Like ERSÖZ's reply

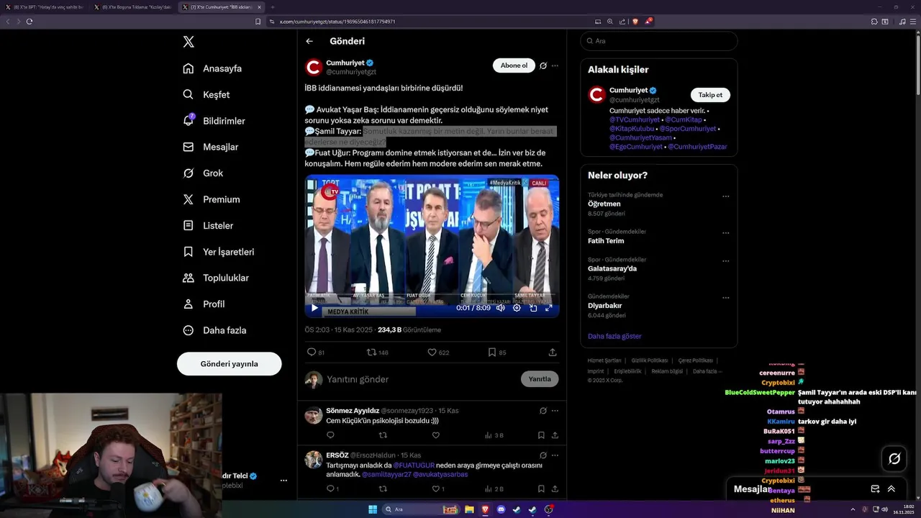[437, 489]
